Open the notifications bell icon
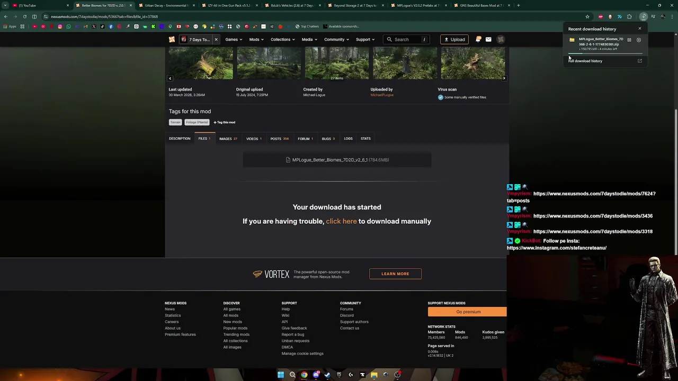 click(478, 39)
